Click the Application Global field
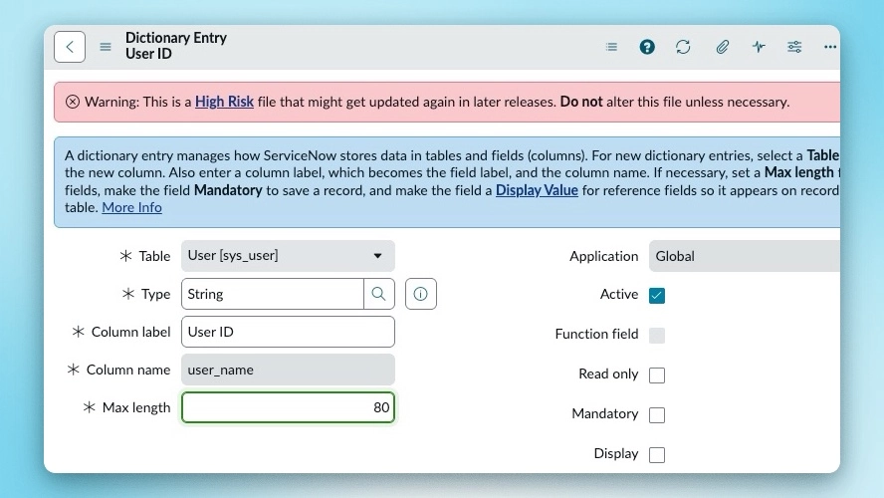 tap(745, 256)
